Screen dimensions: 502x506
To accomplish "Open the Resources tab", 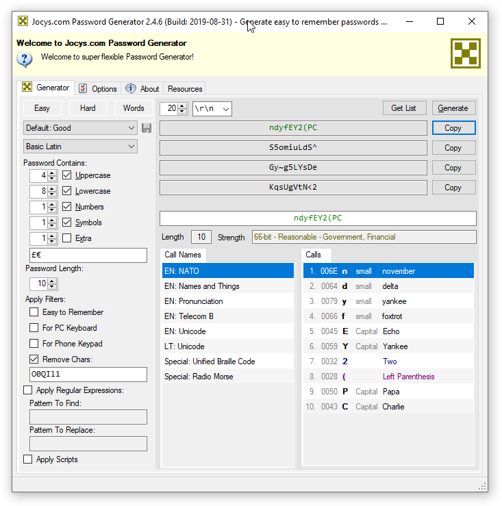I will (x=185, y=89).
